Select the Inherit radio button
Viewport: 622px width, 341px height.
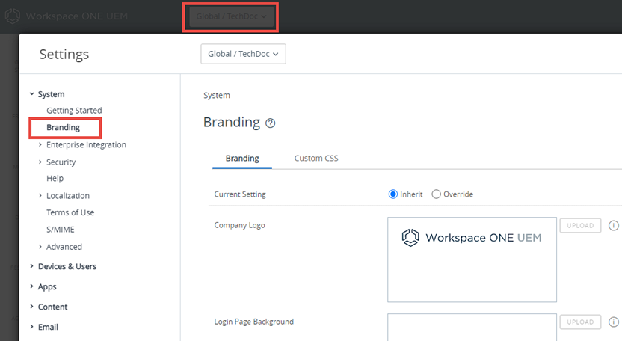point(392,194)
